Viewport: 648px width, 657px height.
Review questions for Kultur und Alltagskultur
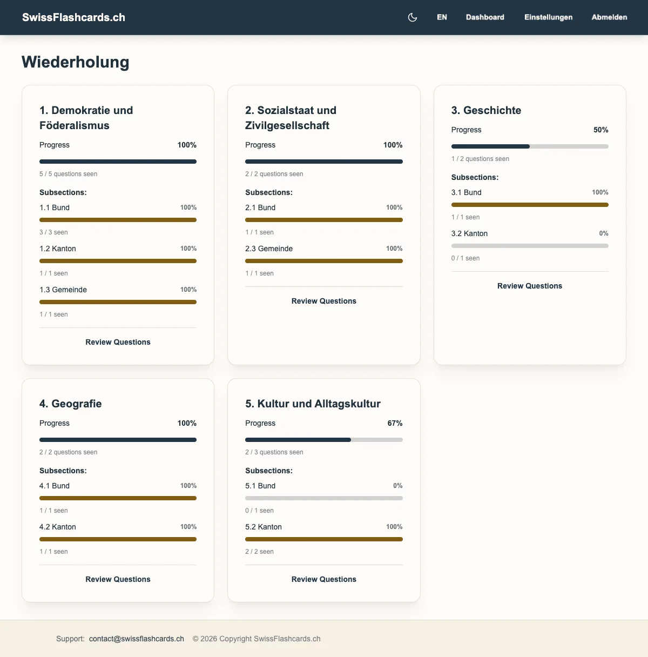coord(323,579)
